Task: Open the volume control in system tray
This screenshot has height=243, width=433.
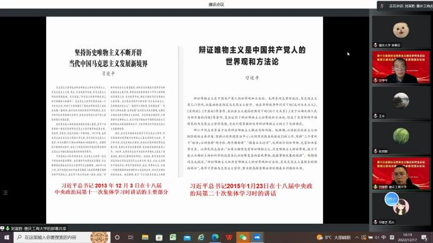Action: [x=377, y=237]
